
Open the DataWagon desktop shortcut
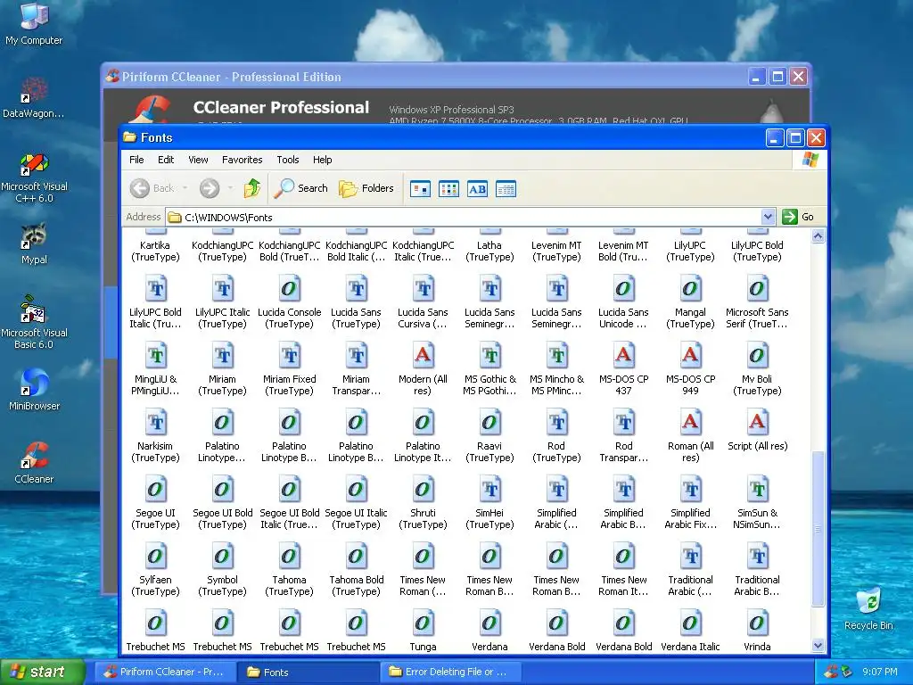pyautogui.click(x=34, y=98)
